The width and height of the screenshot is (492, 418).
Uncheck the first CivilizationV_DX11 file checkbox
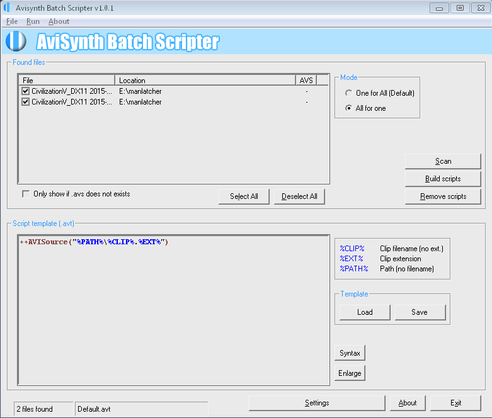(x=25, y=91)
